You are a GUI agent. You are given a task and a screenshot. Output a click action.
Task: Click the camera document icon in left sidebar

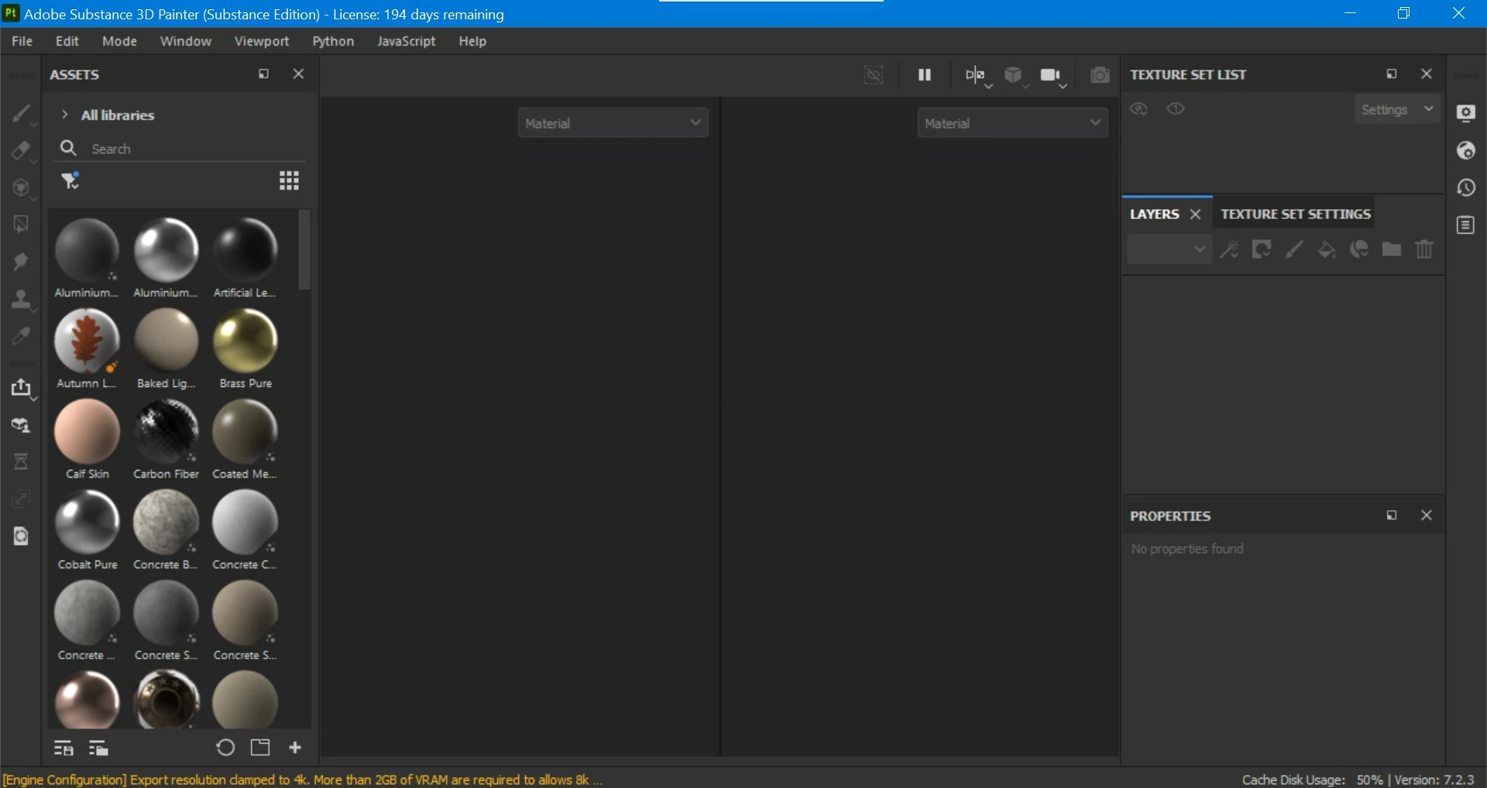(21, 536)
